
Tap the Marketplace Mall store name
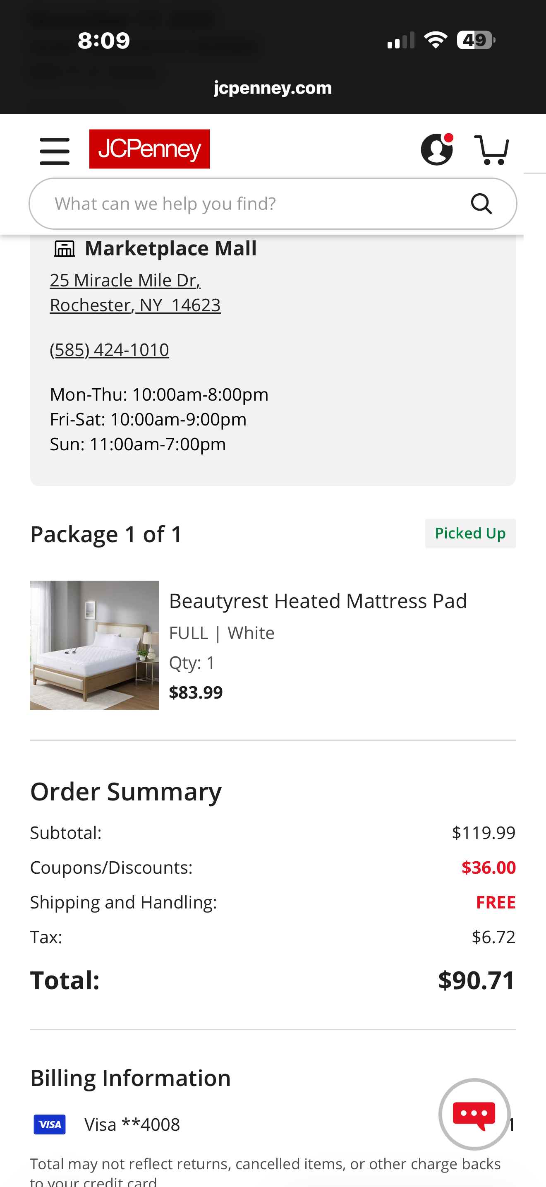(171, 248)
